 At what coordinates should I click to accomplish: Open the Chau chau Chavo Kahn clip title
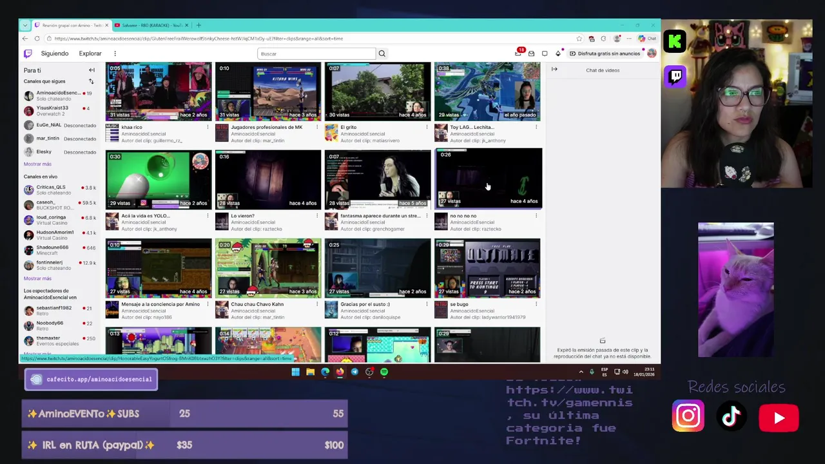(x=257, y=304)
